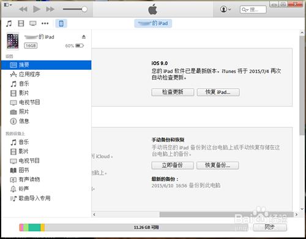Image resolution: width=306 pixels, height=239 pixels.
Task: Click the 立即备份 button
Action: (x=173, y=165)
